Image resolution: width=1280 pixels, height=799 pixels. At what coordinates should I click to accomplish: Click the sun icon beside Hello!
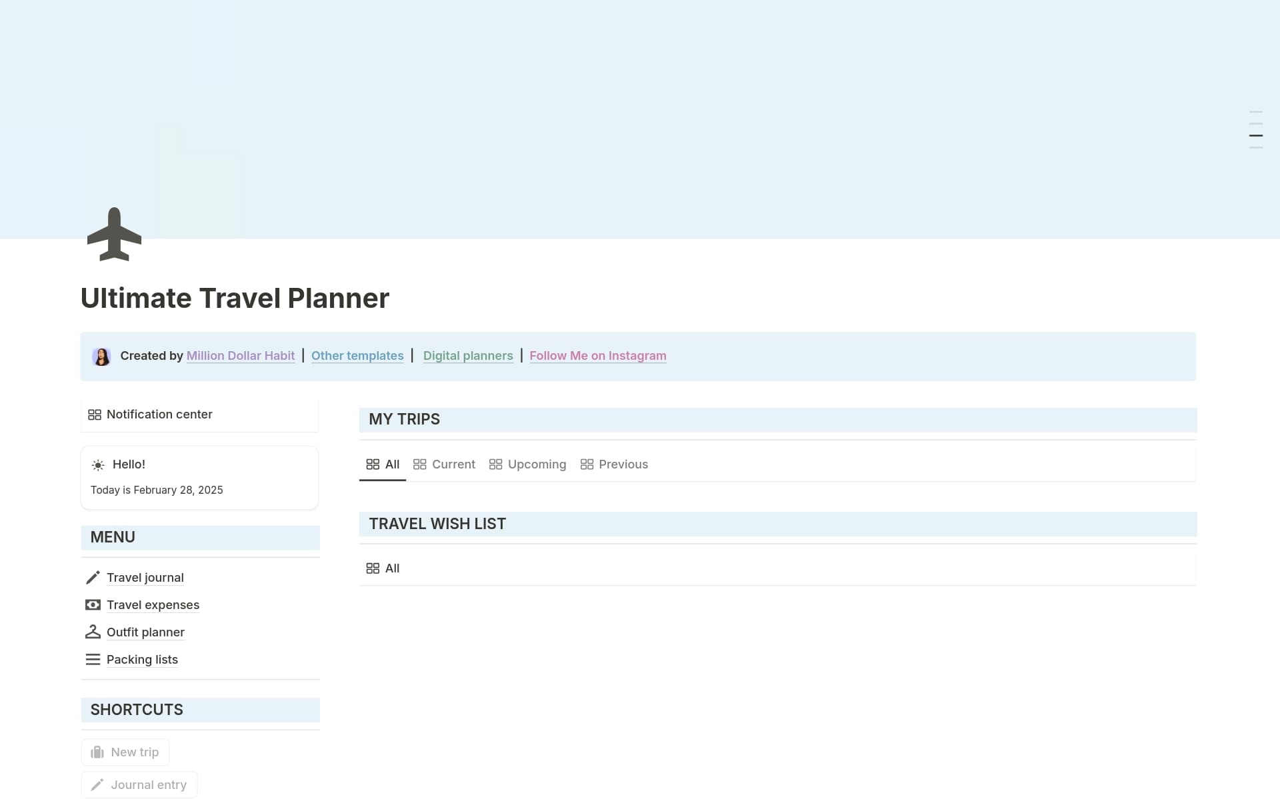tap(98, 464)
